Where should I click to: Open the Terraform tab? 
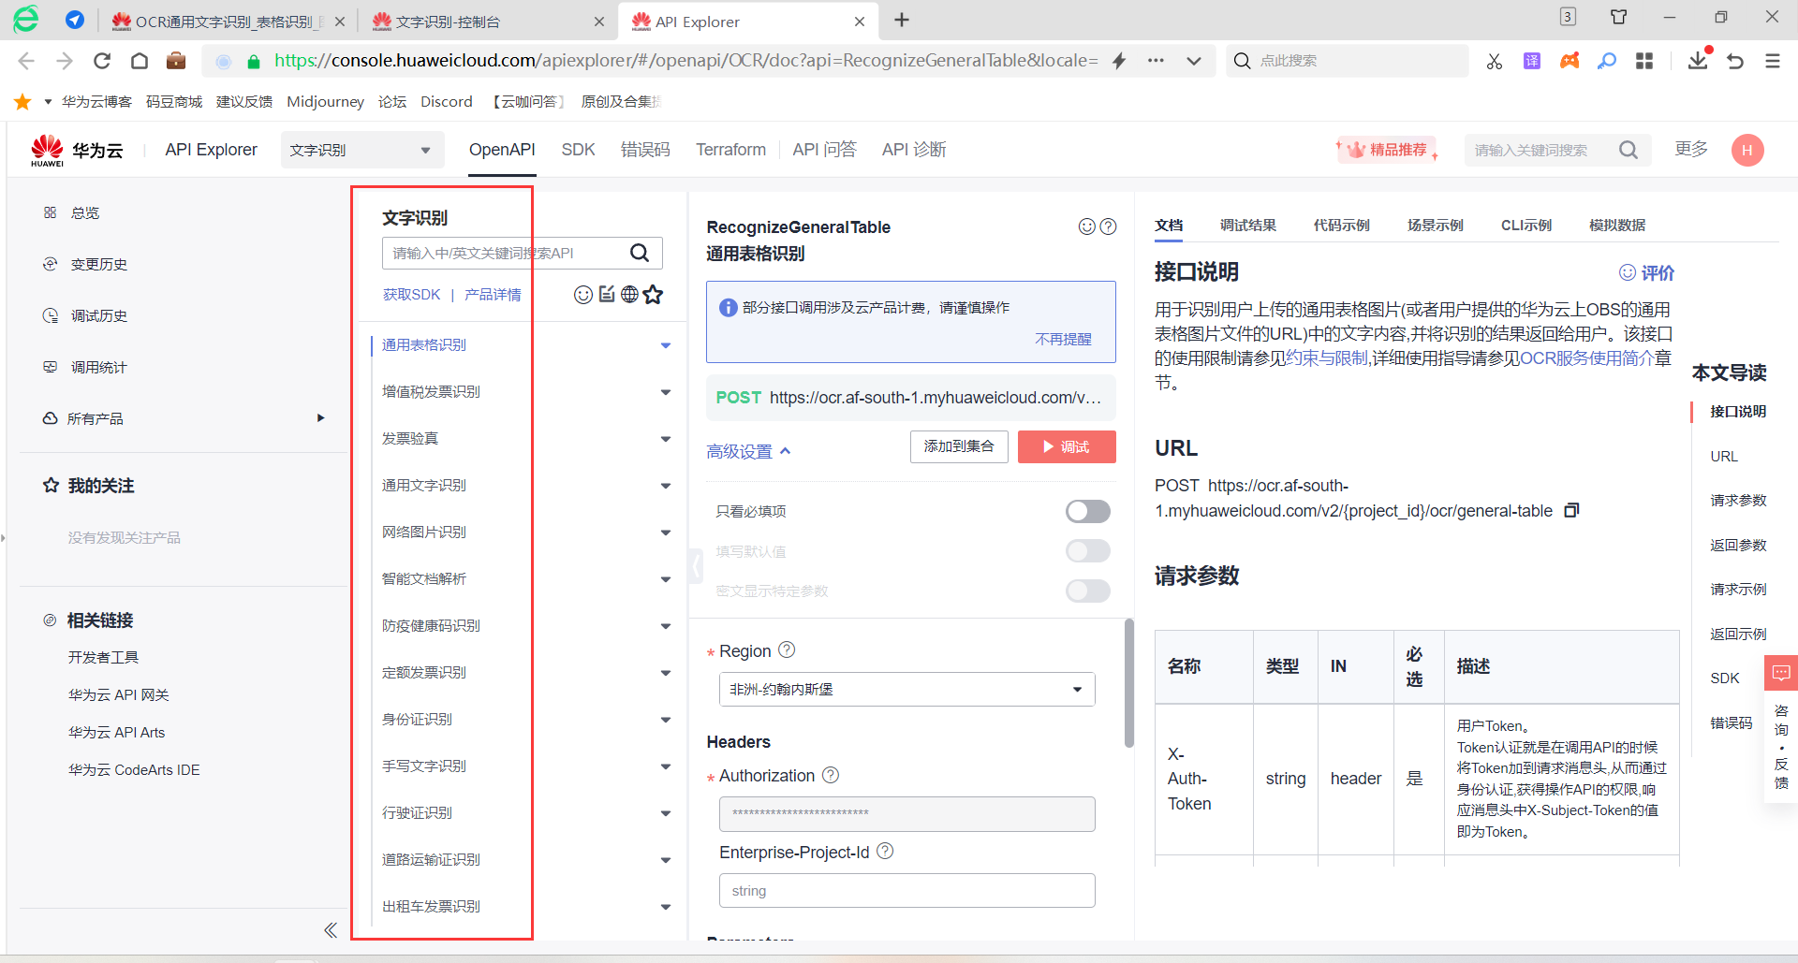[730, 150]
